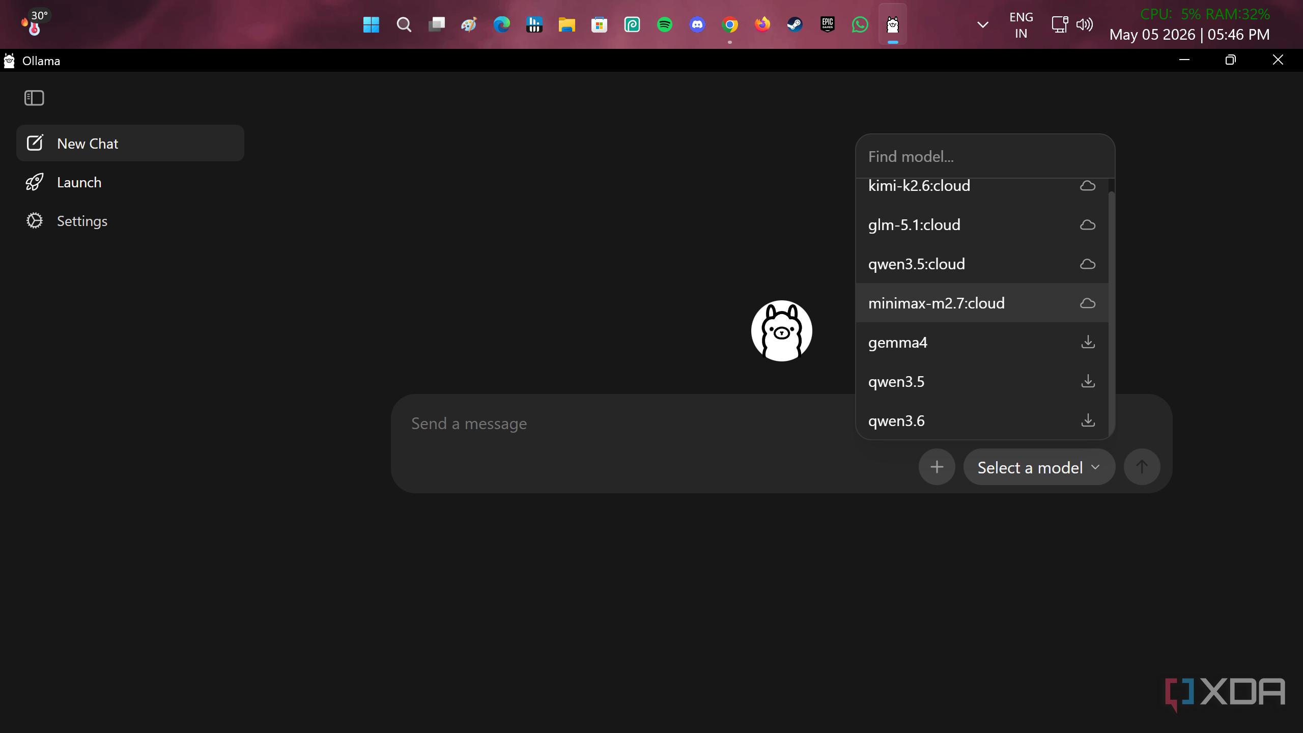Select the gemma4 model entry

[x=982, y=342]
